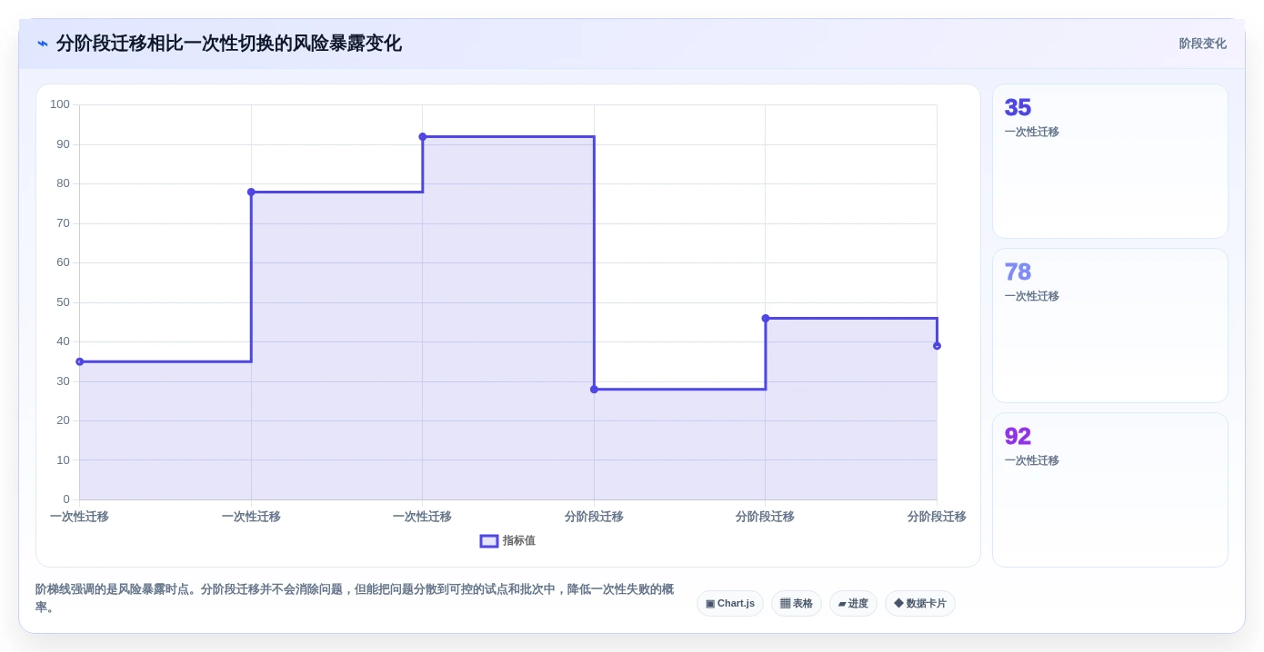Click the data point at value 78
The height and width of the screenshot is (652, 1264).
(x=251, y=192)
